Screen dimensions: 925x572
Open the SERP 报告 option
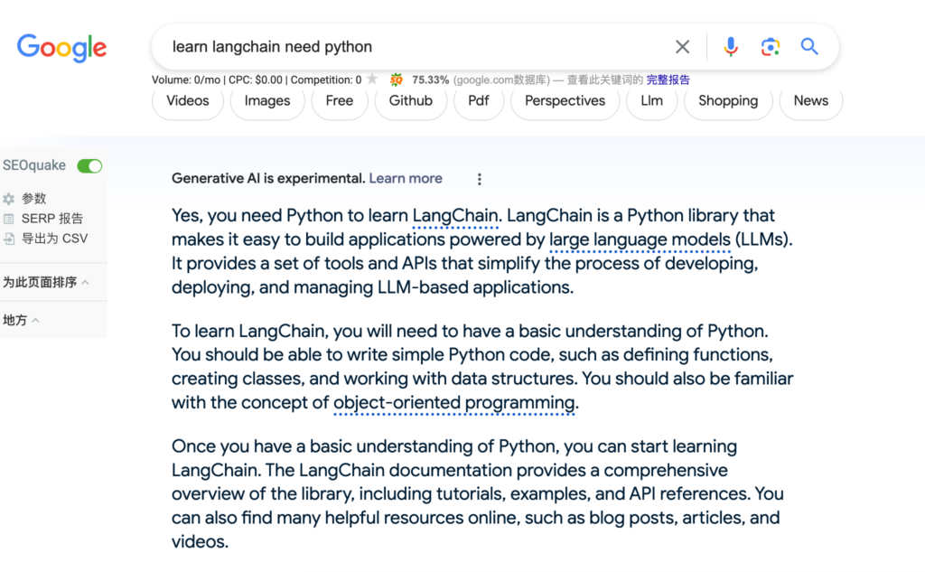52,219
